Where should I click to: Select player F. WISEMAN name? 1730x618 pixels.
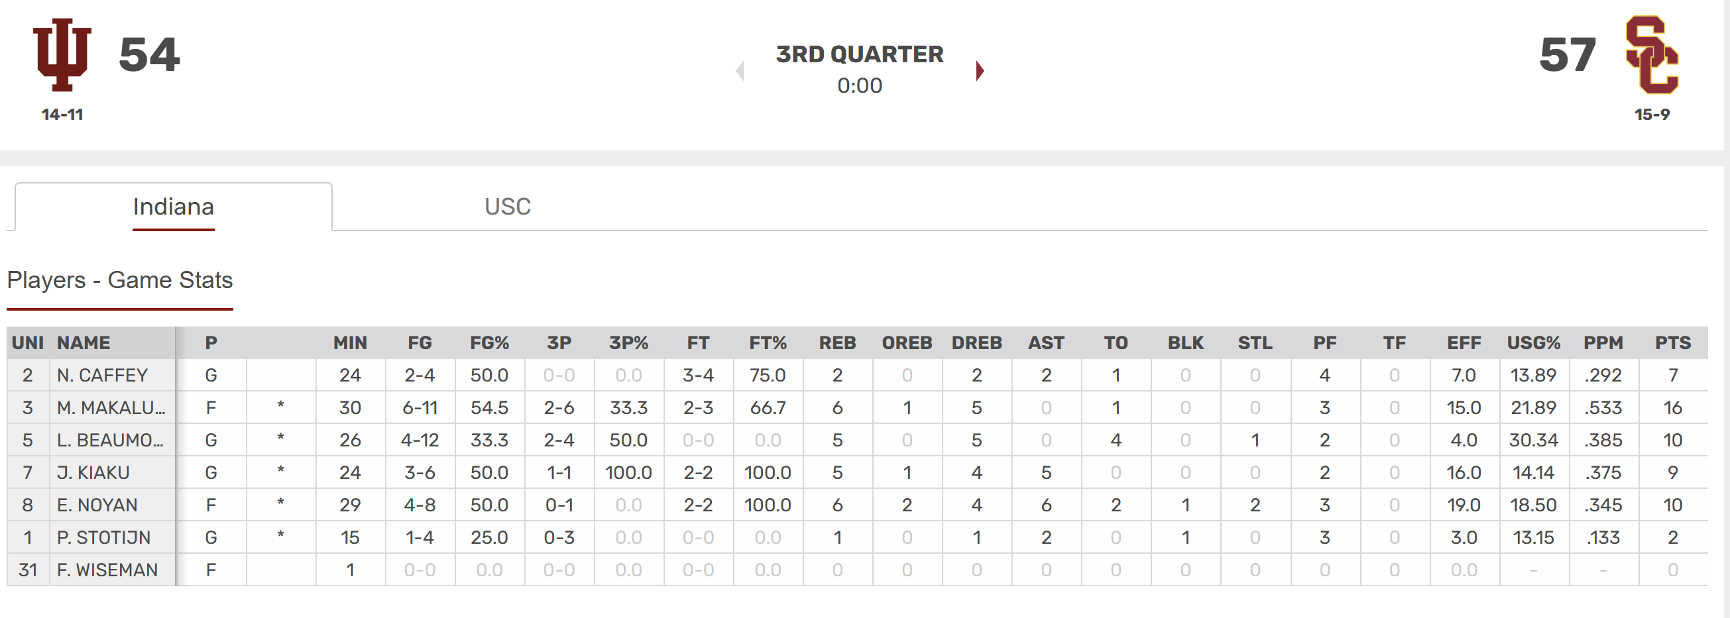point(107,570)
